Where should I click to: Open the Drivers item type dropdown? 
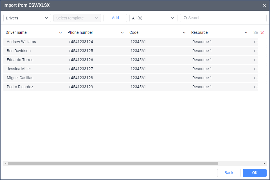pyautogui.click(x=27, y=18)
